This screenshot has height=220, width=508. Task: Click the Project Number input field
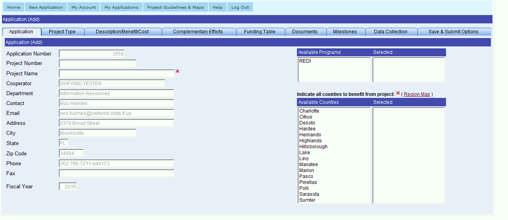point(97,63)
